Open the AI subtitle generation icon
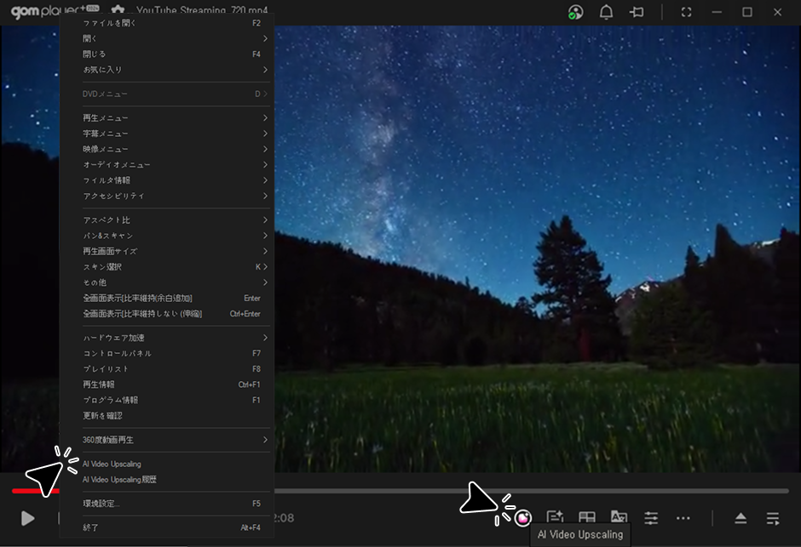This screenshot has width=801, height=547. click(555, 517)
